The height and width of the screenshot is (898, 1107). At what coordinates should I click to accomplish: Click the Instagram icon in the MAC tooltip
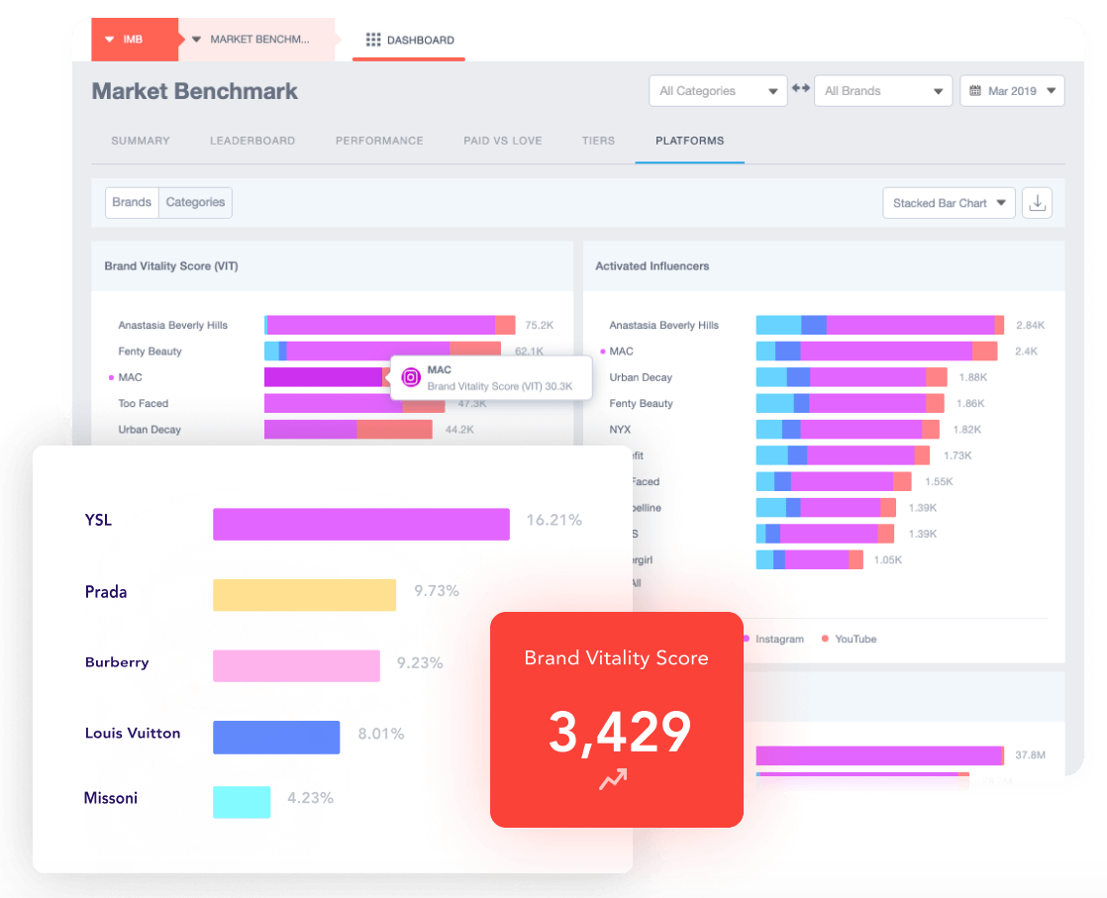click(411, 377)
